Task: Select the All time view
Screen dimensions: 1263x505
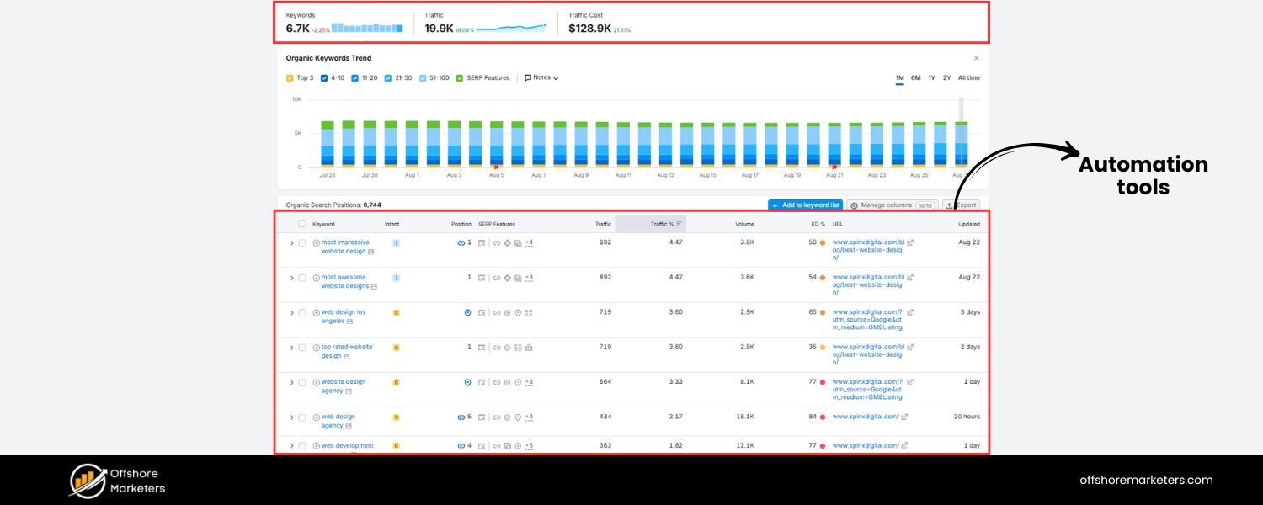Action: point(970,77)
